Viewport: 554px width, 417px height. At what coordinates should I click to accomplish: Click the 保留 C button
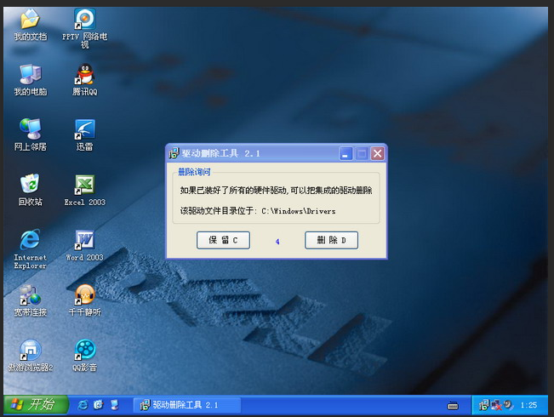(x=222, y=241)
